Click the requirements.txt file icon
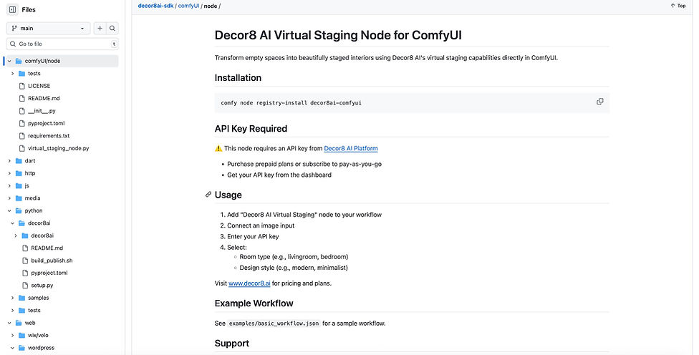The height and width of the screenshot is (355, 699). [x=21, y=136]
